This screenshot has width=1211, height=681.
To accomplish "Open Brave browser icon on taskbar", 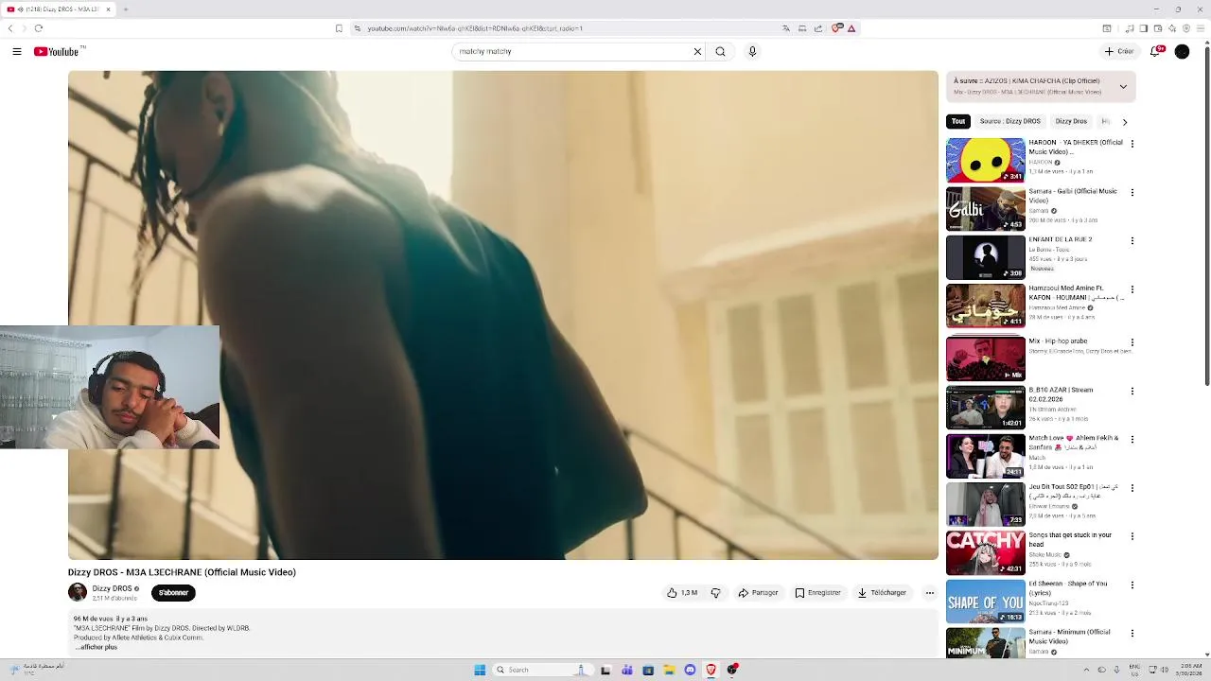I will point(711,670).
